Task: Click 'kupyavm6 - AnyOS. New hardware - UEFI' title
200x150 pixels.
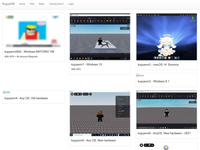Action: pyautogui.click(x=164, y=133)
